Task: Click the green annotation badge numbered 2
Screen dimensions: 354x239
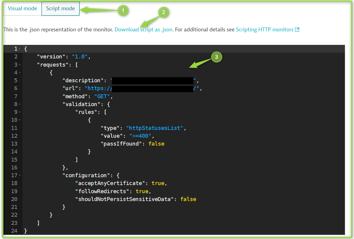Action: click(x=163, y=12)
